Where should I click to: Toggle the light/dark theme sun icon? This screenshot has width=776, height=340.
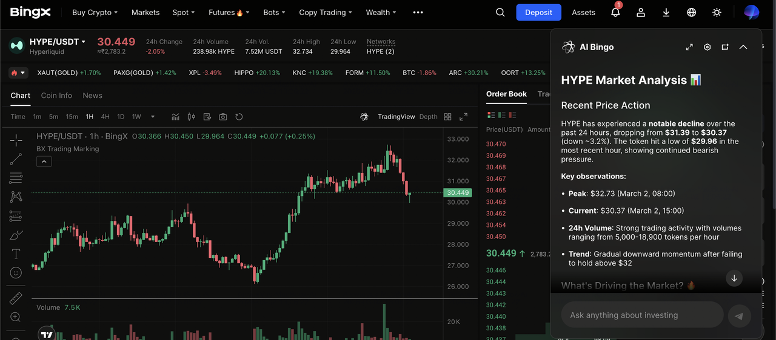tap(717, 12)
